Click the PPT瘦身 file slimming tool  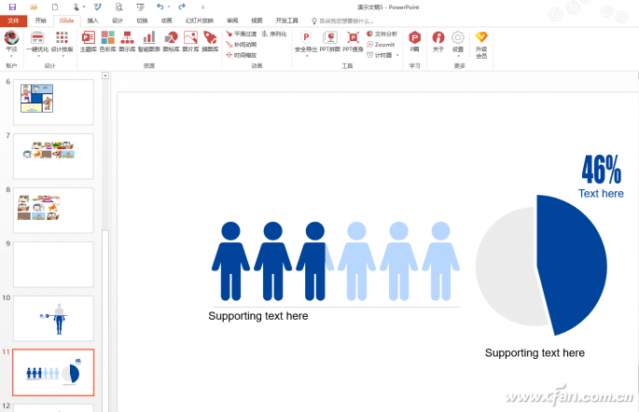coord(353,42)
